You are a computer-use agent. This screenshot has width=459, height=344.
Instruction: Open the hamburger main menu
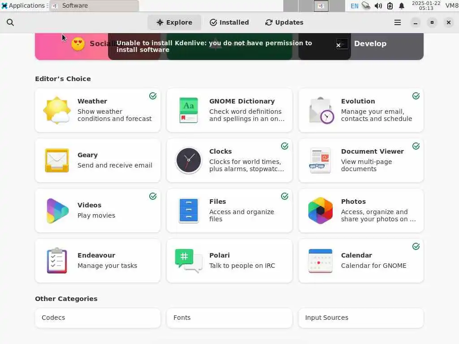click(x=397, y=22)
